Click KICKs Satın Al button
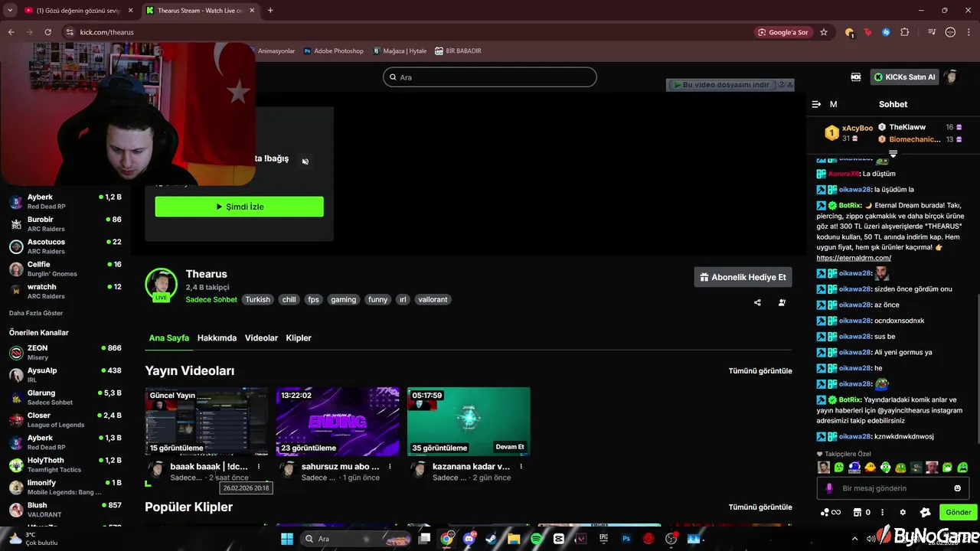980x551 pixels. click(x=904, y=77)
